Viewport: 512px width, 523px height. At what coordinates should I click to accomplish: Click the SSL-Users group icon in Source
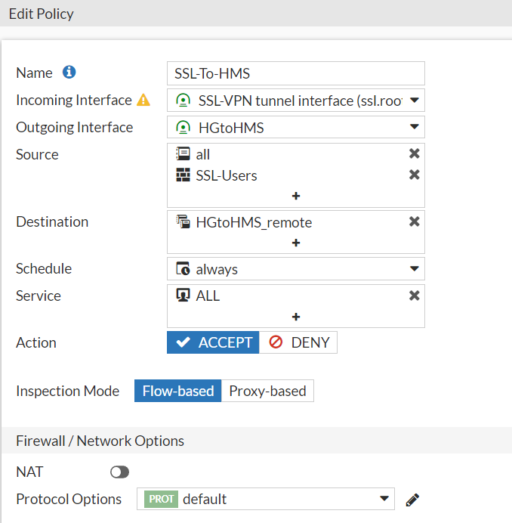pyautogui.click(x=184, y=175)
